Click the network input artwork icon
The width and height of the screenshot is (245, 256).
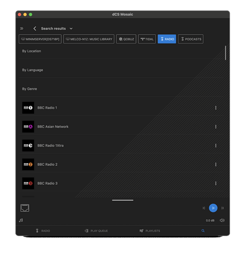click(x=25, y=208)
